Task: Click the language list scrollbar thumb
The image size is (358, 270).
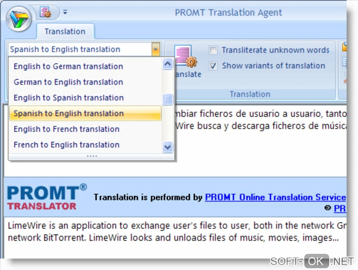Action: point(168,99)
